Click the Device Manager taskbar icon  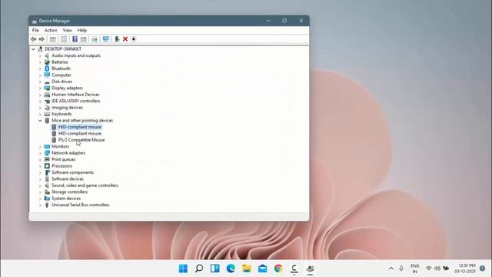pos(310,269)
